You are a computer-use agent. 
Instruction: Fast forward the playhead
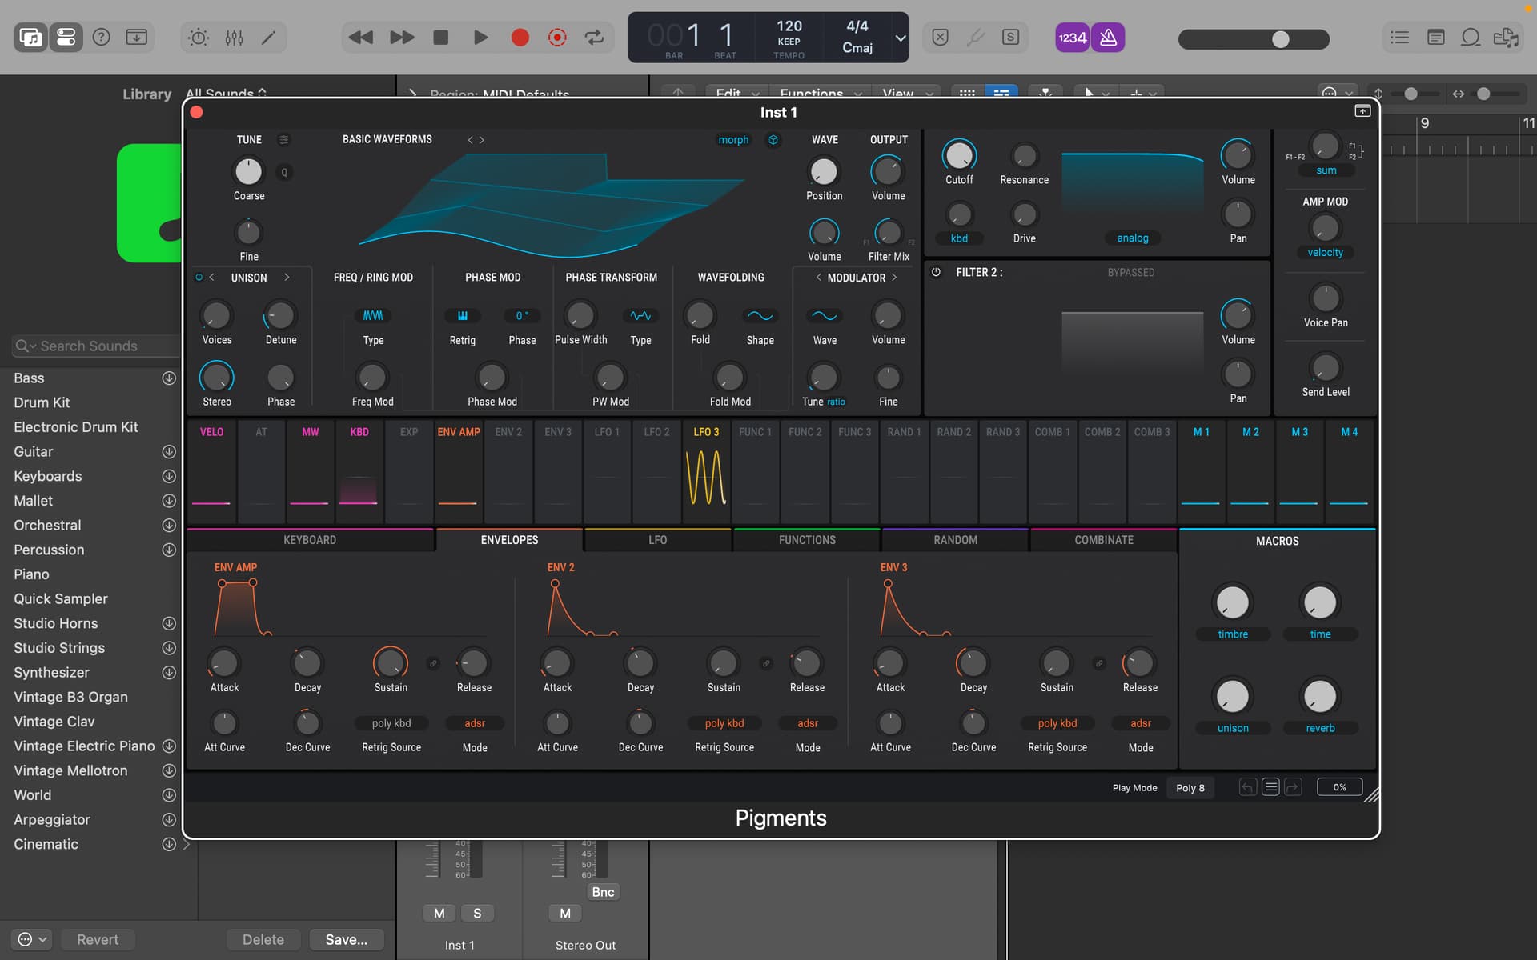point(402,38)
